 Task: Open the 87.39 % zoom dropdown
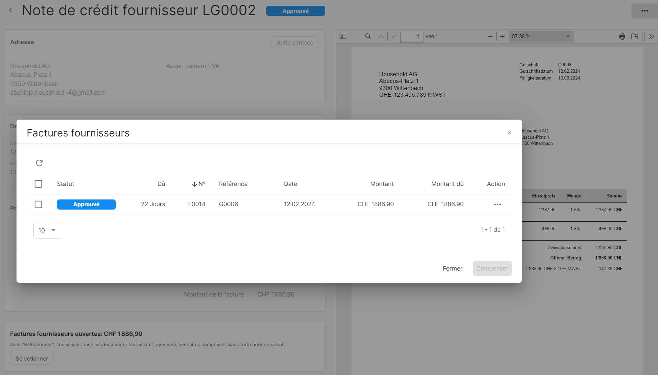pos(541,36)
